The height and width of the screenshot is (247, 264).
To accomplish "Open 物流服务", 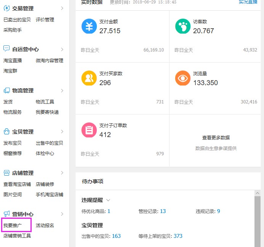I will pyautogui.click(x=13, y=112).
